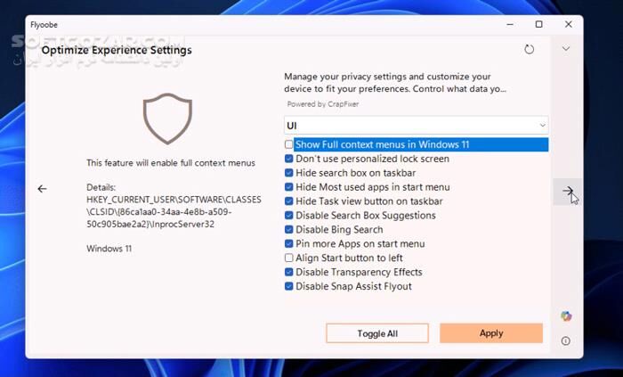623x377 pixels.
Task: Uncheck Disable Bing Search option
Action: point(288,230)
